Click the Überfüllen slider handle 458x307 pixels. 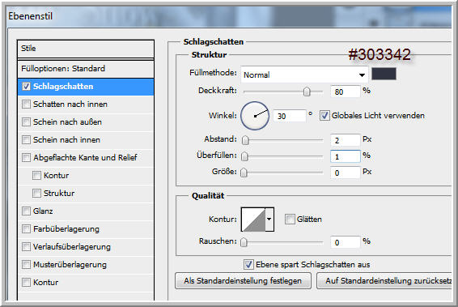coord(244,156)
